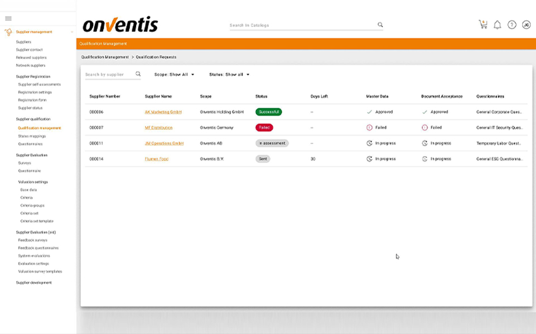Click the catalog search magnifier icon
The image size is (536, 334).
(x=380, y=25)
